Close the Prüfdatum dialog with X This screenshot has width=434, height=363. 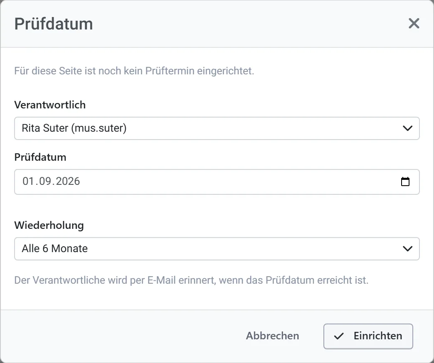click(414, 23)
